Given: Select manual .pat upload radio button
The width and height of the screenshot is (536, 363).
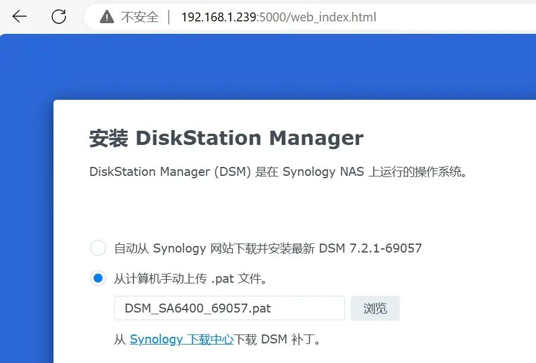Looking at the screenshot, I should (98, 278).
